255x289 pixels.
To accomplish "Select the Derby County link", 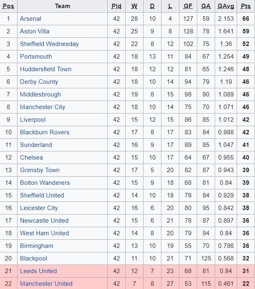I will [x=39, y=82].
